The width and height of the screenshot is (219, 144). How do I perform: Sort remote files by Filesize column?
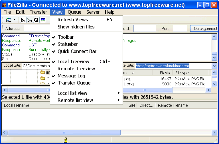coord(163,73)
